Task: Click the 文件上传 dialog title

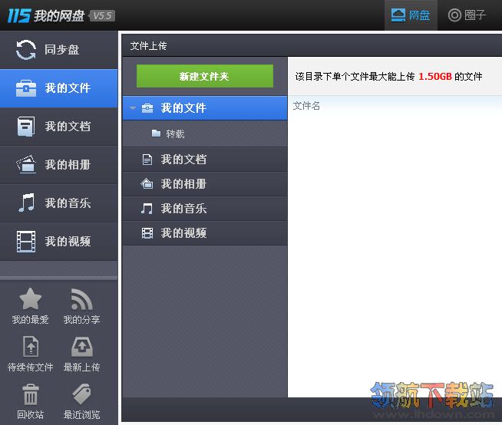Action: pyautogui.click(x=148, y=46)
